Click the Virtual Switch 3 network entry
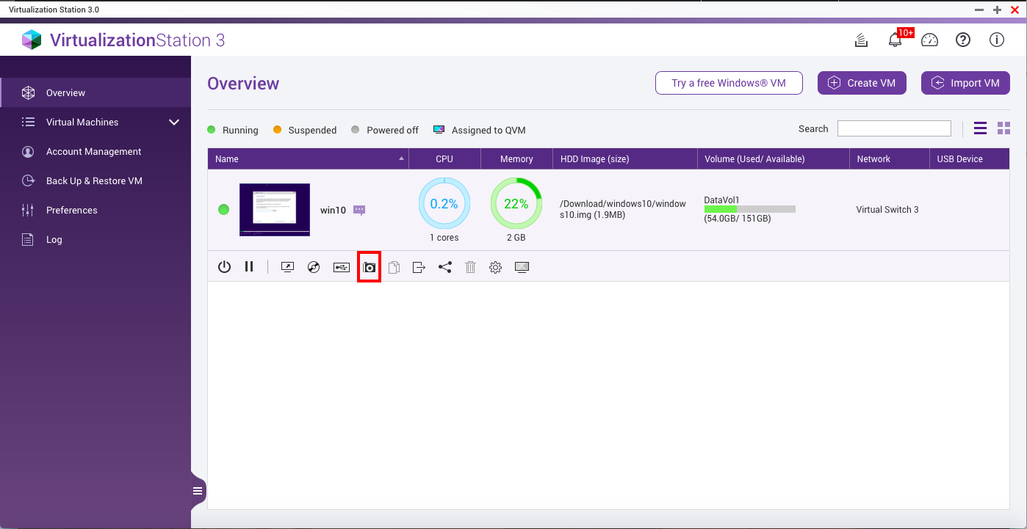 [887, 209]
